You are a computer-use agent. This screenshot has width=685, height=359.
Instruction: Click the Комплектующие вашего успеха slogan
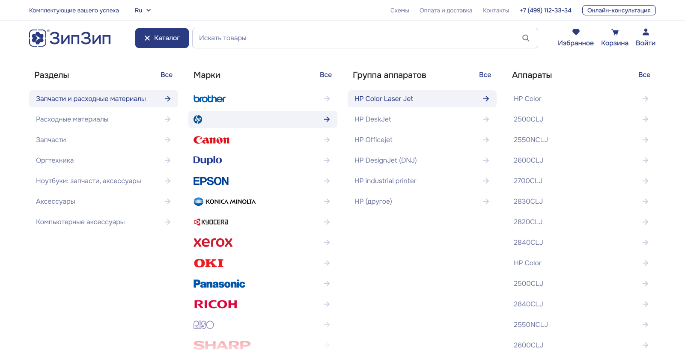point(74,10)
